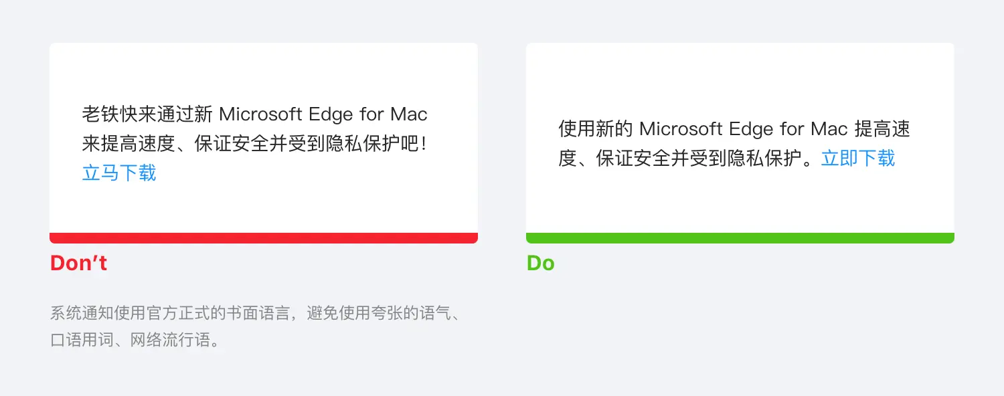Click Microsoft Edge for Mac in the Don't card
The width and height of the screenshot is (1004, 396).
coord(323,114)
